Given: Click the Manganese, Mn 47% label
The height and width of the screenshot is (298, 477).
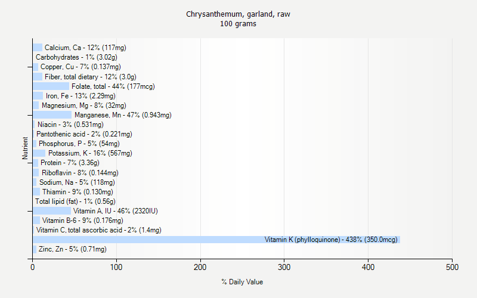Looking at the screenshot, I should (x=123, y=115).
